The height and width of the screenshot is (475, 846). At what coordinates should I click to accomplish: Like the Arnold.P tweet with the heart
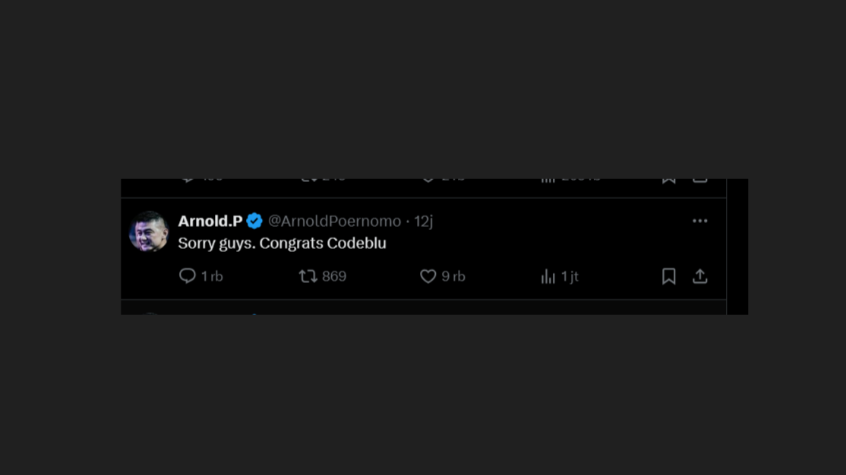(428, 276)
